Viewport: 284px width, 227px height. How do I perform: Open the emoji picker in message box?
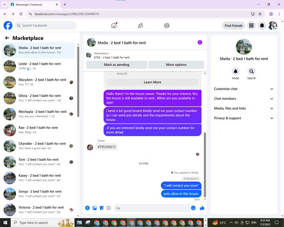193,208
